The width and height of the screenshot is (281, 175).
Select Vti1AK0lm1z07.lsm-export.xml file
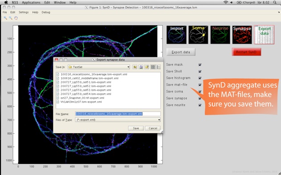79,102
